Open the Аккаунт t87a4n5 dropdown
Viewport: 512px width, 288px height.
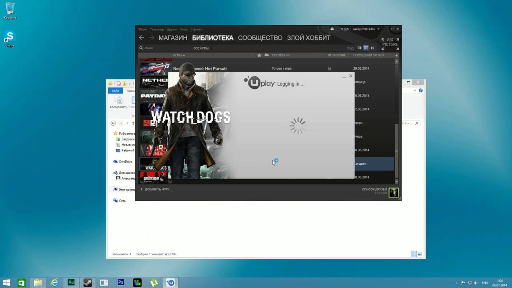pos(366,29)
